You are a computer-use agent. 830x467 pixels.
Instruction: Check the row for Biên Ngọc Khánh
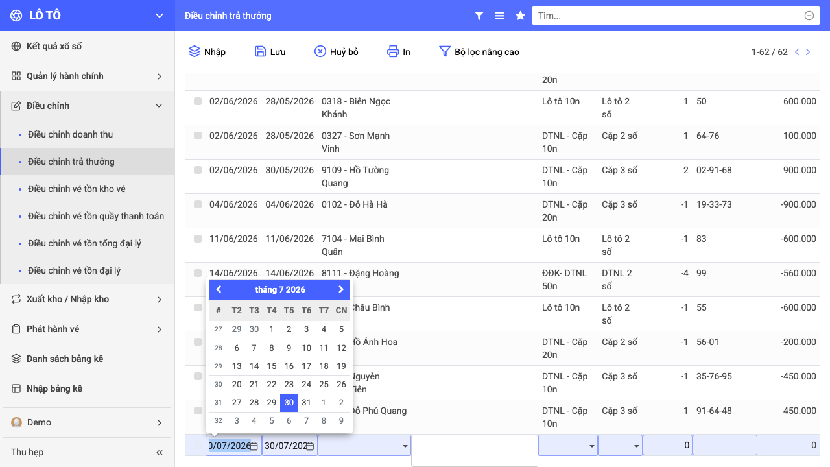pyautogui.click(x=198, y=101)
